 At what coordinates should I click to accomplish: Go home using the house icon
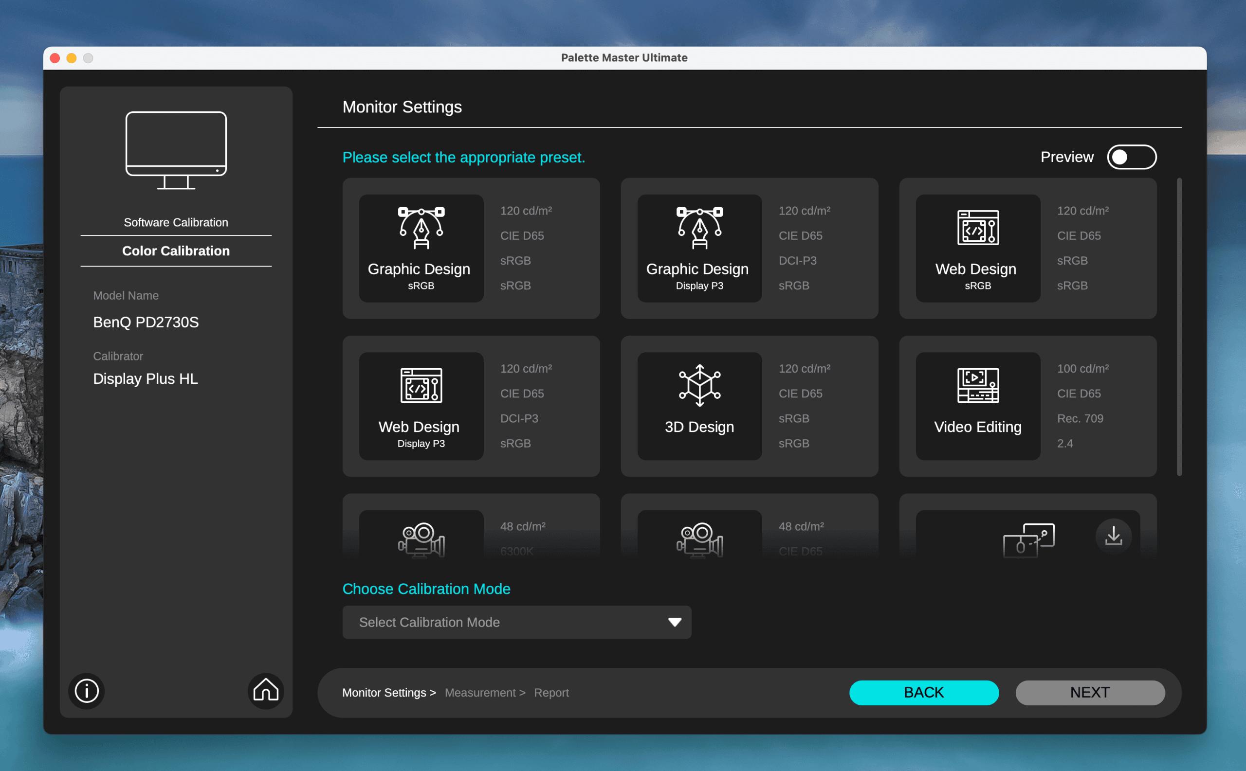tap(266, 691)
